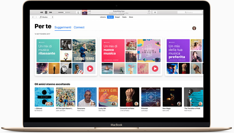Open the New Magic album cover
Viewport: 234px width, 133px height.
coord(172,97)
